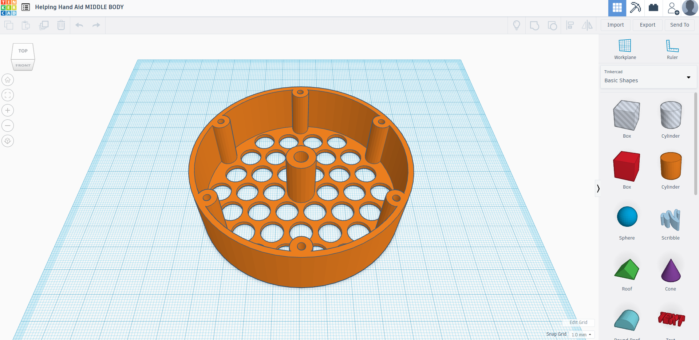Click the Edit Grid button

coord(578,323)
